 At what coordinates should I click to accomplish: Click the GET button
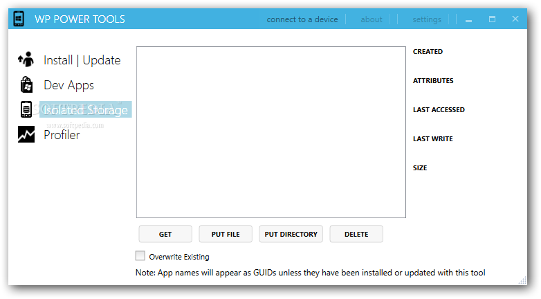(x=165, y=234)
